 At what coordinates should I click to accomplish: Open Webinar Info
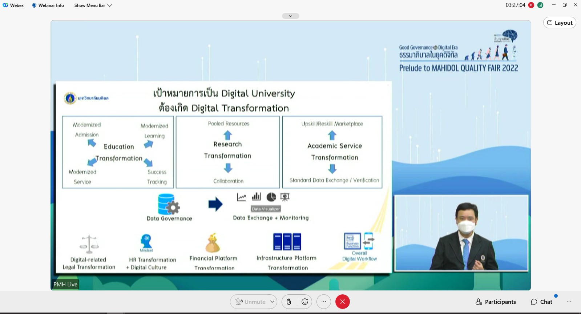pos(51,5)
